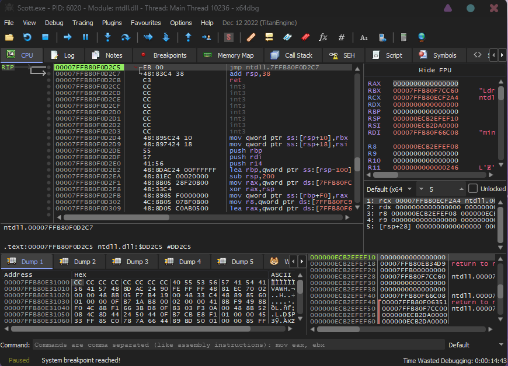This screenshot has height=366, width=508.
Task: Click the Run arrow icon
Action: point(68,37)
